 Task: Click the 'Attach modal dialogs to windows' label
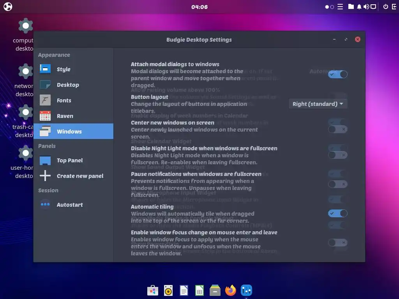click(x=175, y=64)
